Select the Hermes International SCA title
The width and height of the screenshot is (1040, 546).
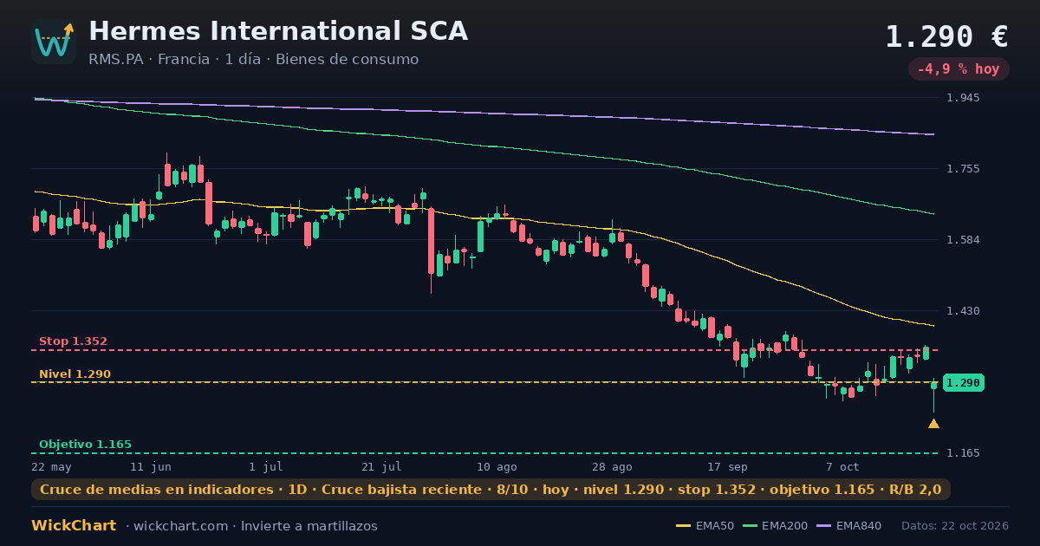pos(278,31)
